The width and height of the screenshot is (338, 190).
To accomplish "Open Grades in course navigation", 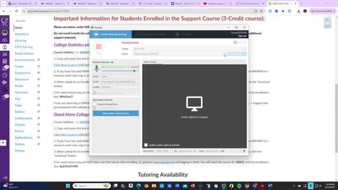I will click(x=19, y=66).
